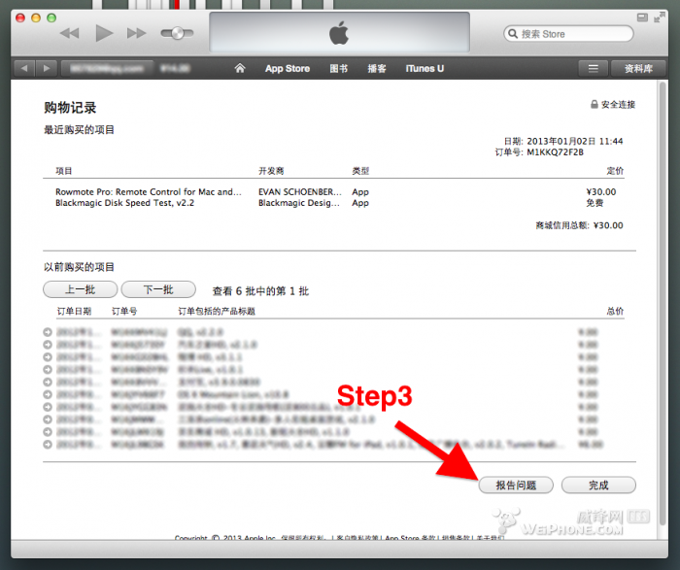Click the magnifier icon in search box

tap(513, 34)
